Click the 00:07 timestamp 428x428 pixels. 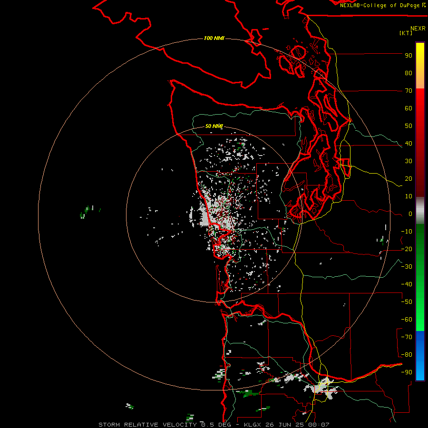click(319, 425)
